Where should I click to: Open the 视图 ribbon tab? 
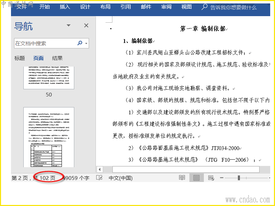(x=186, y=7)
